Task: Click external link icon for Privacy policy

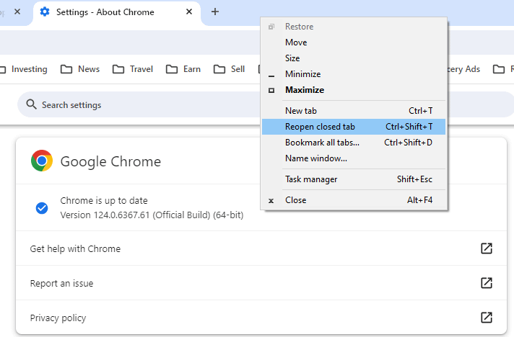Action: tap(487, 318)
